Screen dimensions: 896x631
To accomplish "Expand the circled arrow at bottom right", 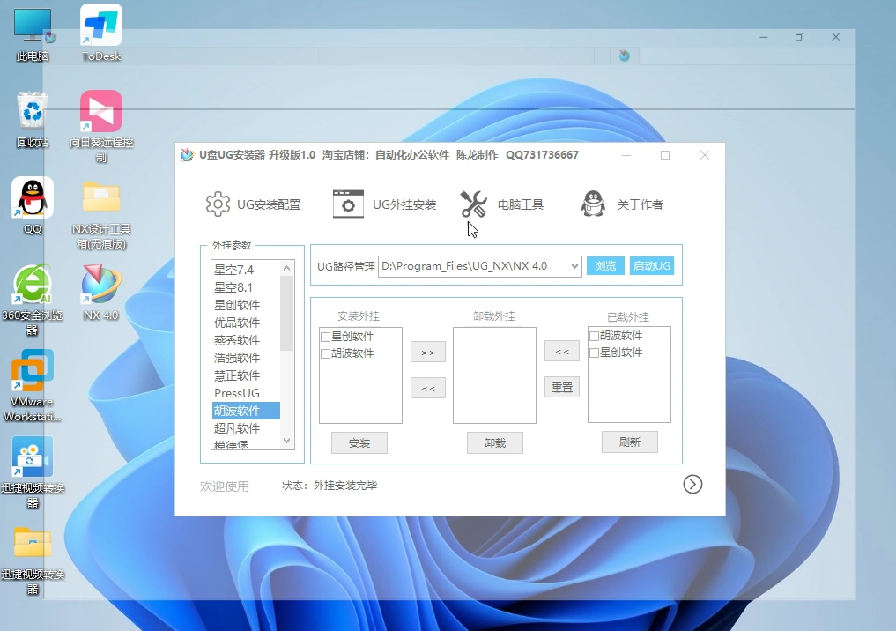I will 692,484.
